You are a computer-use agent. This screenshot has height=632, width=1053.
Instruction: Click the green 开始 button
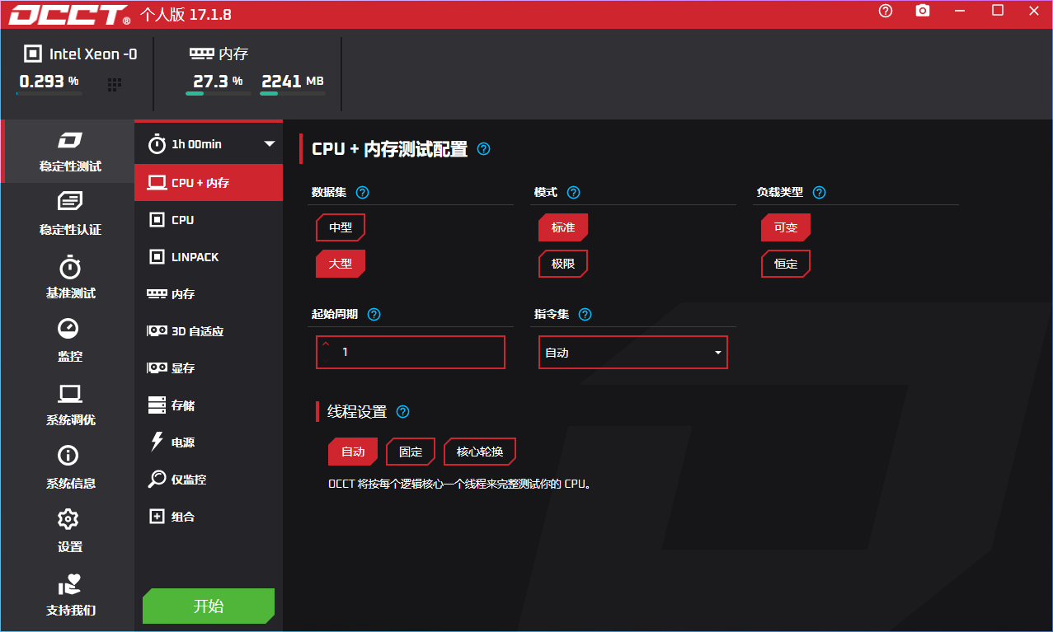pos(209,606)
